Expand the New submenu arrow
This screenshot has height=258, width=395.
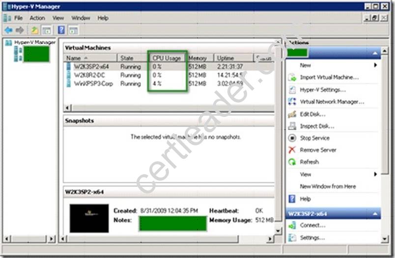375,65
